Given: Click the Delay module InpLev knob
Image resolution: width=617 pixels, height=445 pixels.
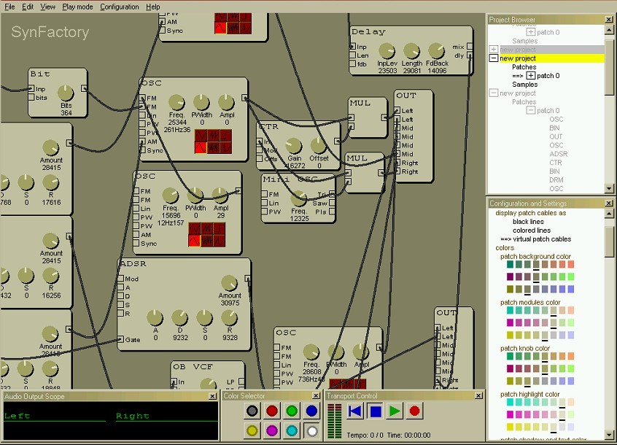Looking at the screenshot, I should pyautogui.click(x=387, y=51).
